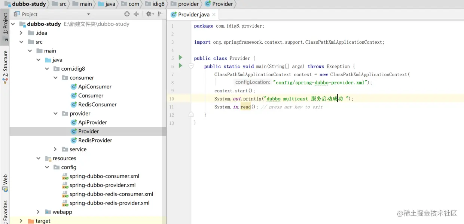
Task: Click ClassPathXmlApplicationContext in the import line
Action: (344, 42)
